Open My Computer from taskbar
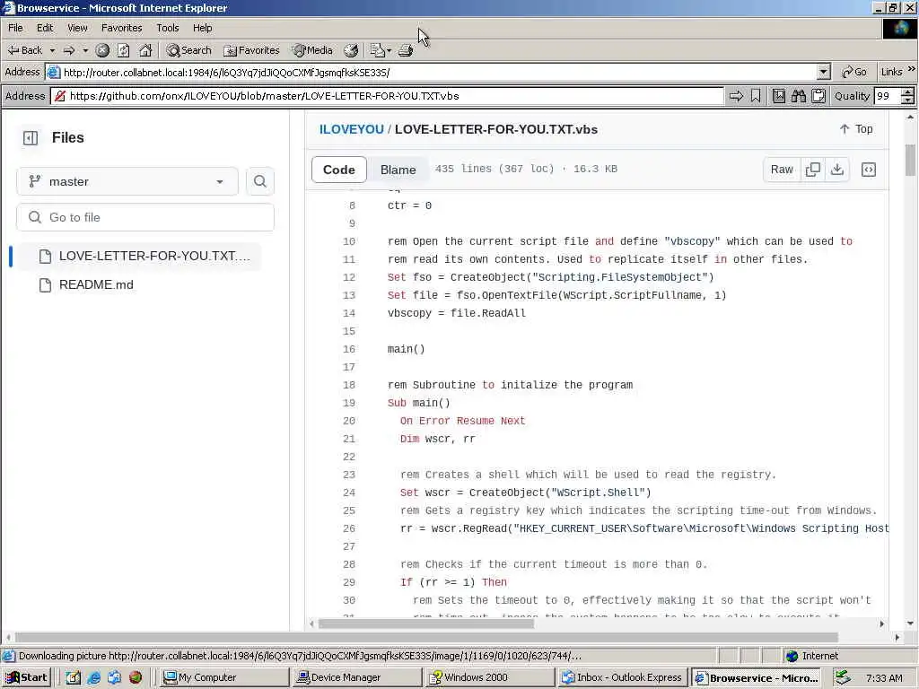Screen dimensions: 919x689 click(x=225, y=677)
